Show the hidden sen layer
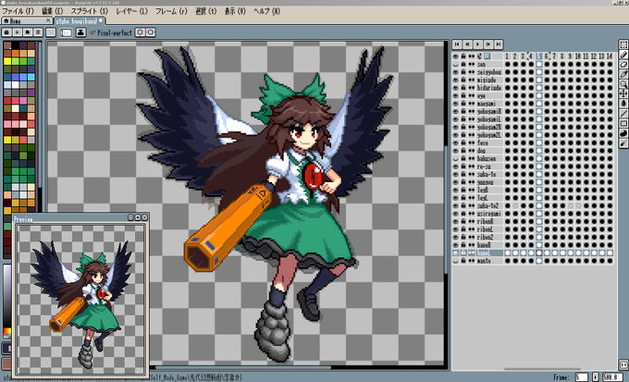Screen dimensions: 629x382 tap(455, 64)
